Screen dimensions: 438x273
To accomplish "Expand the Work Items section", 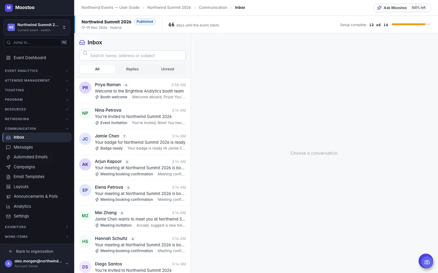I will click(37, 237).
